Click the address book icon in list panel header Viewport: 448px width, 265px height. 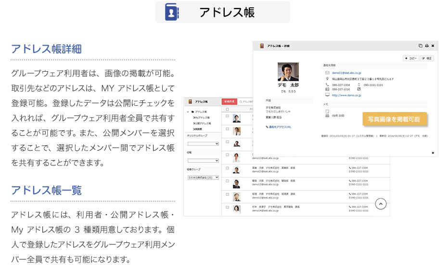click(x=190, y=102)
